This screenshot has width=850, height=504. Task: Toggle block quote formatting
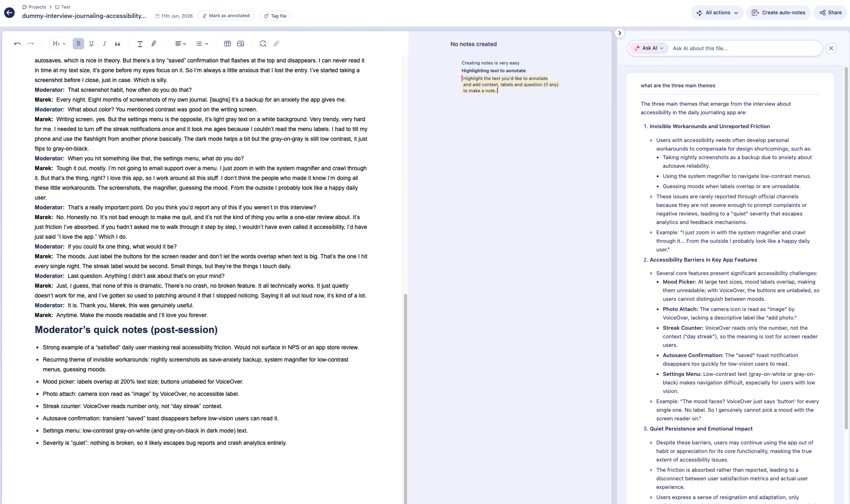[118, 44]
